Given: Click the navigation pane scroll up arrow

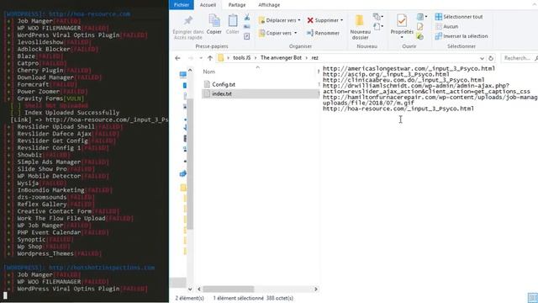Looking at the screenshot, I should [x=190, y=70].
